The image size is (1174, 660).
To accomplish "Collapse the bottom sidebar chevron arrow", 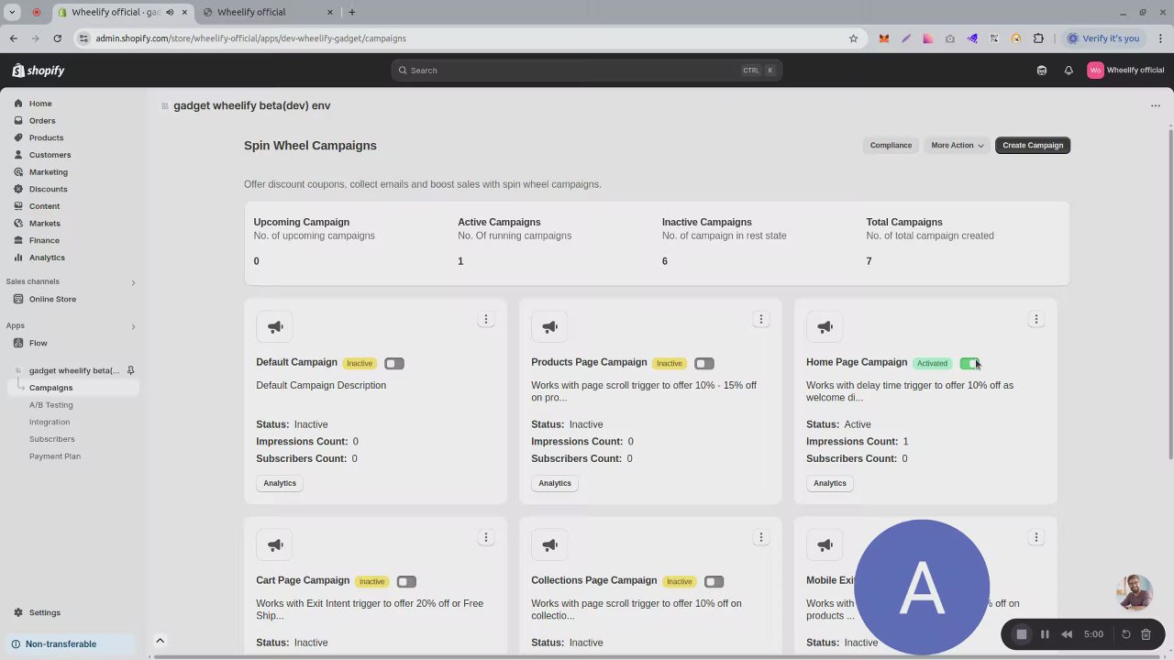I will [x=160, y=641].
